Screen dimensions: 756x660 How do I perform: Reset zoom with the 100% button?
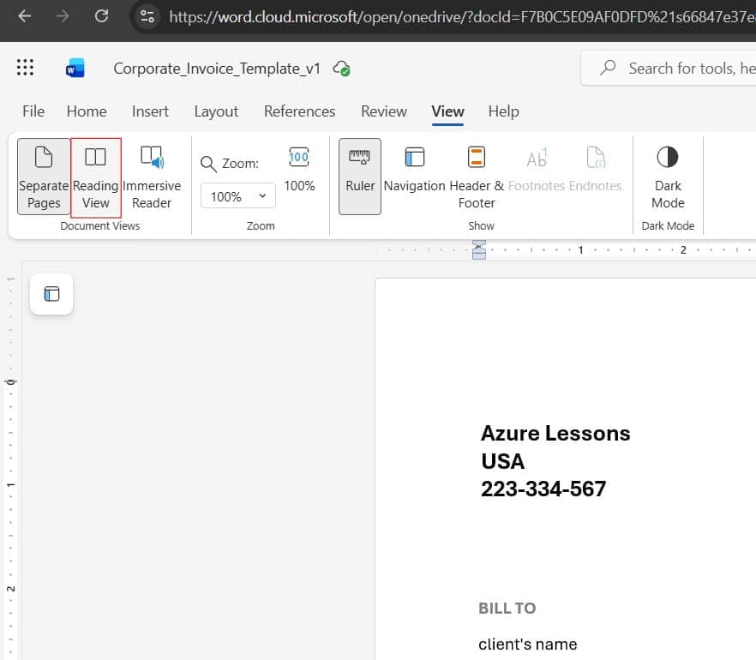[299, 169]
